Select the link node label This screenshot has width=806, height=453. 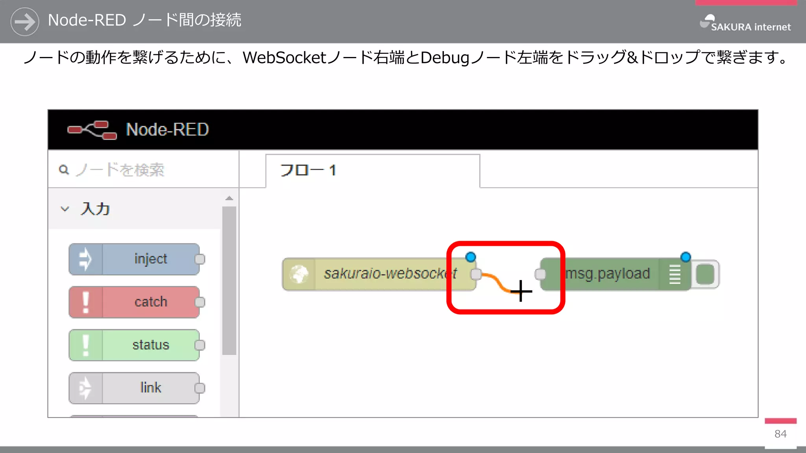click(x=151, y=388)
